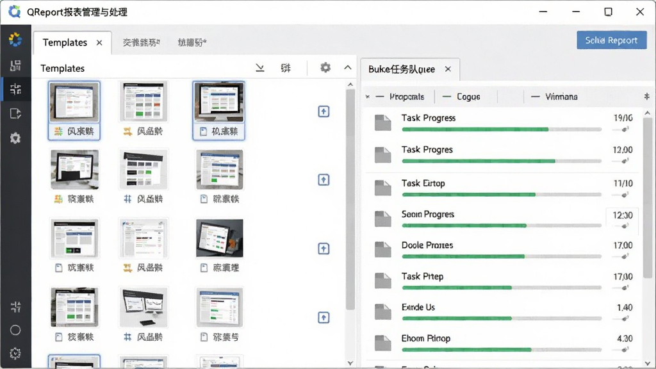Click the task list scroll-up arrow
The image size is (656, 369).
(x=647, y=113)
